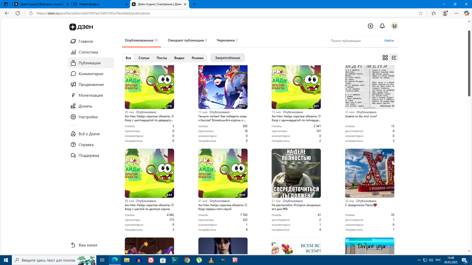Filter publications by Видео
Screen dimensions: 472x265
[x=179, y=58]
